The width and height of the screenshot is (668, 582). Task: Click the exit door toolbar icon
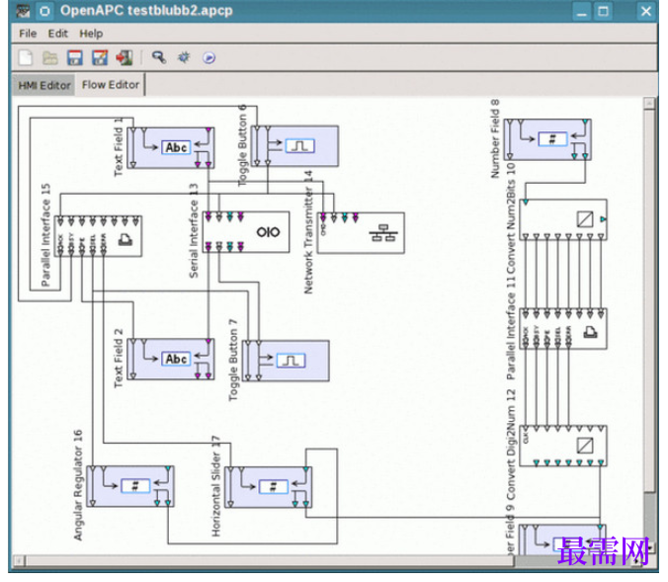pos(125,57)
